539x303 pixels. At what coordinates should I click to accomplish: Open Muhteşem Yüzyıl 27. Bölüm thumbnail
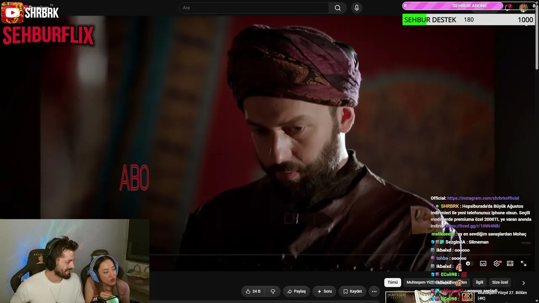point(430,297)
